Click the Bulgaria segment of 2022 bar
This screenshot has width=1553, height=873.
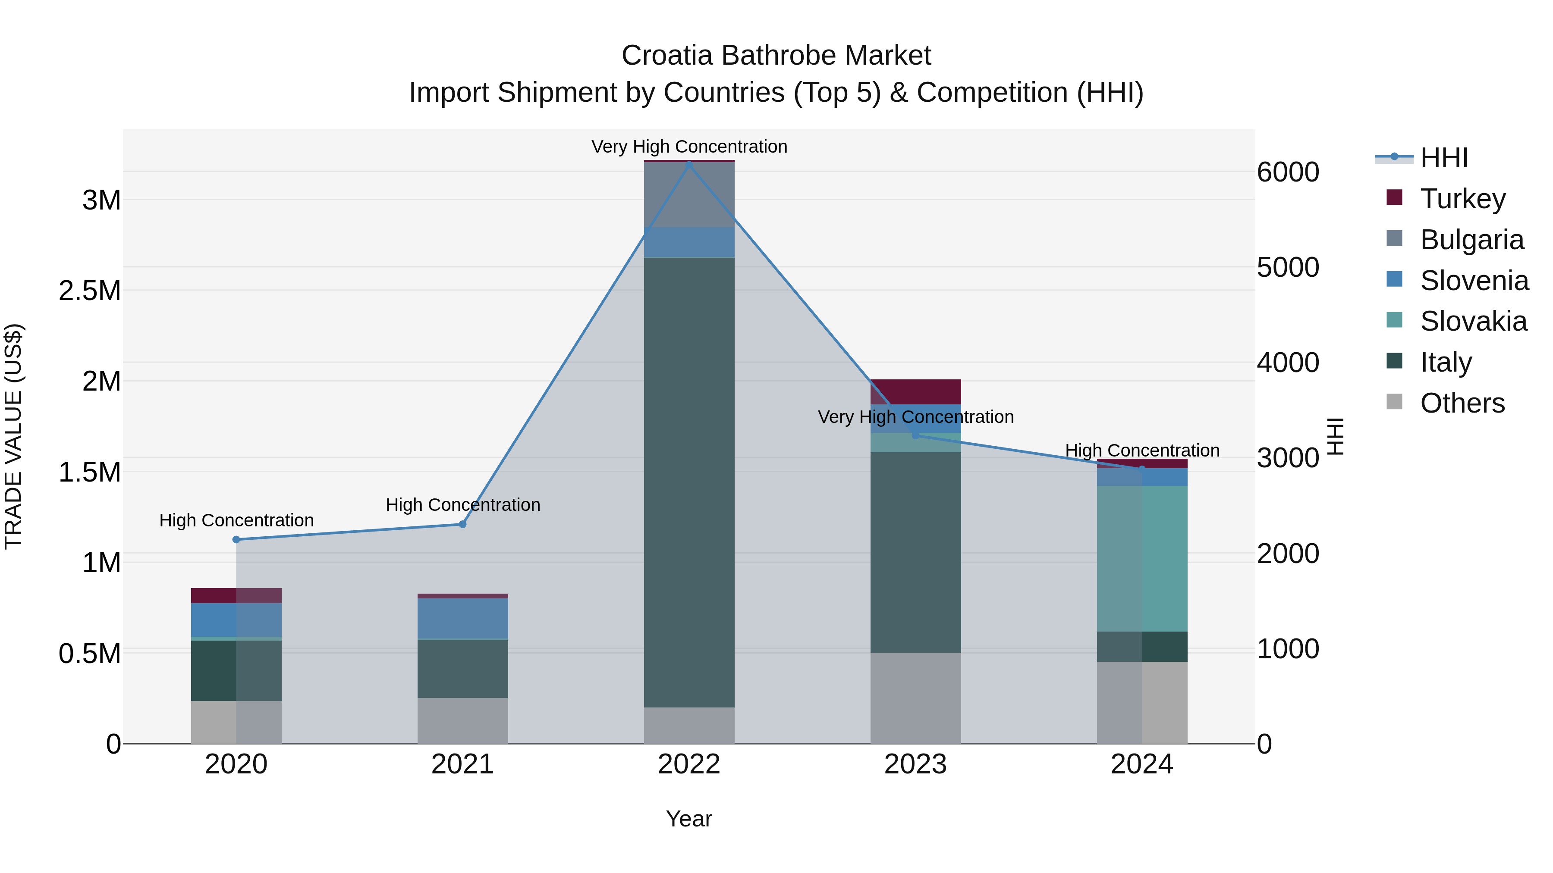689,194
